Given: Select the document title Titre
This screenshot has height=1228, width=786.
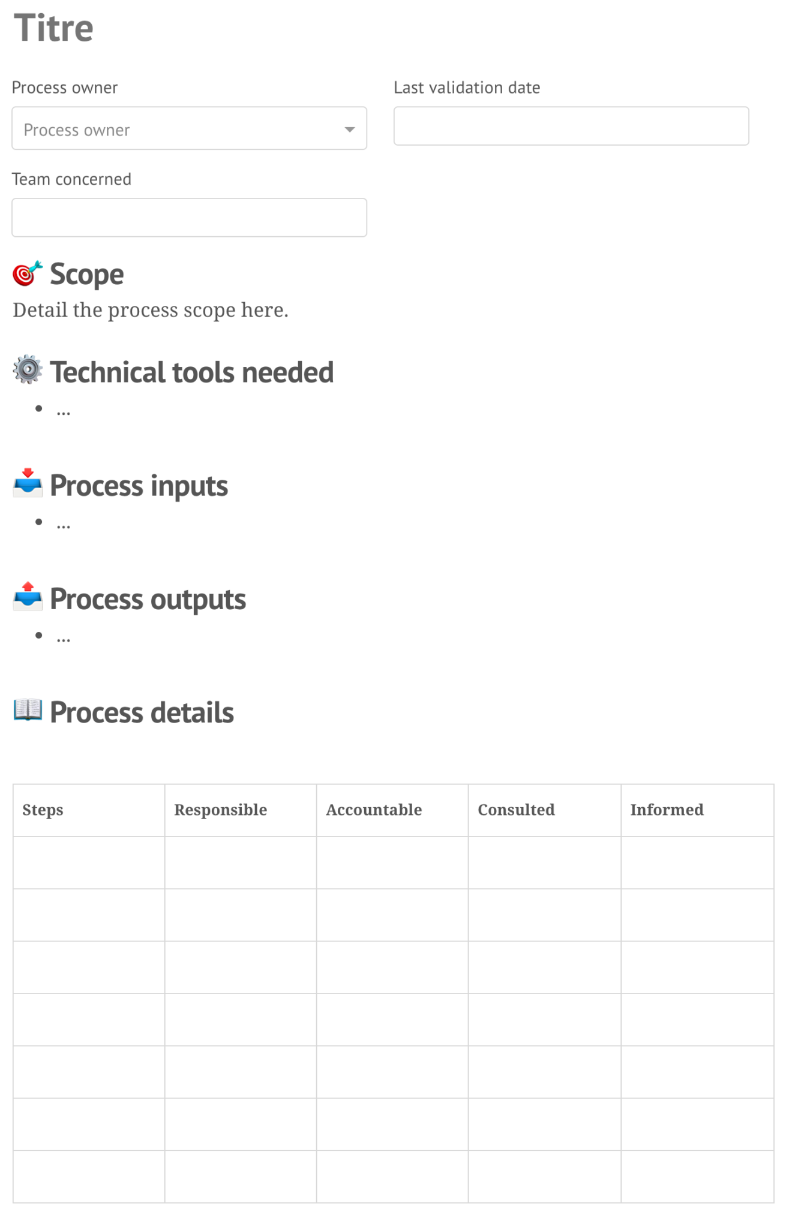Looking at the screenshot, I should pyautogui.click(x=54, y=27).
